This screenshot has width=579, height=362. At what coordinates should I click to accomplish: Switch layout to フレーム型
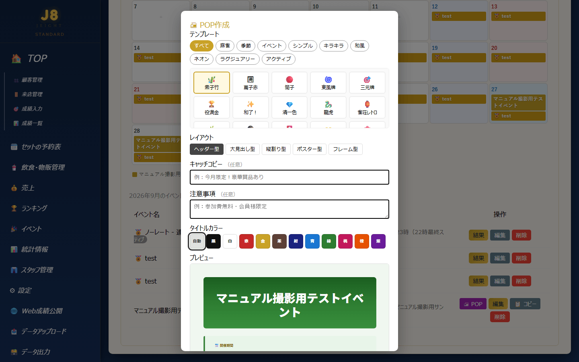[x=345, y=149]
